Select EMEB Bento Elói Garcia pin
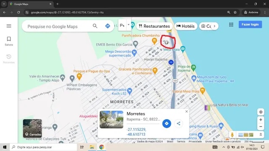This screenshot has height=151, width=269. coord(135,44)
